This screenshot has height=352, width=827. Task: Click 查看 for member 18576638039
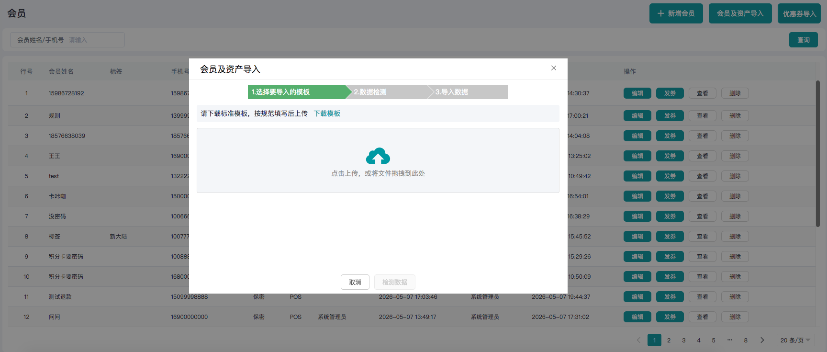tap(703, 136)
